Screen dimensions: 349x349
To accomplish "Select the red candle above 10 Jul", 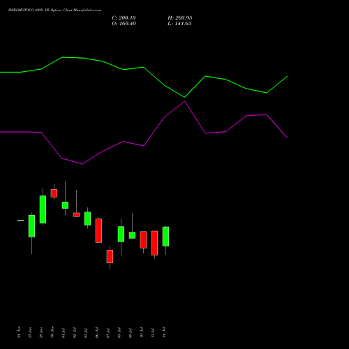I will tap(143, 239).
